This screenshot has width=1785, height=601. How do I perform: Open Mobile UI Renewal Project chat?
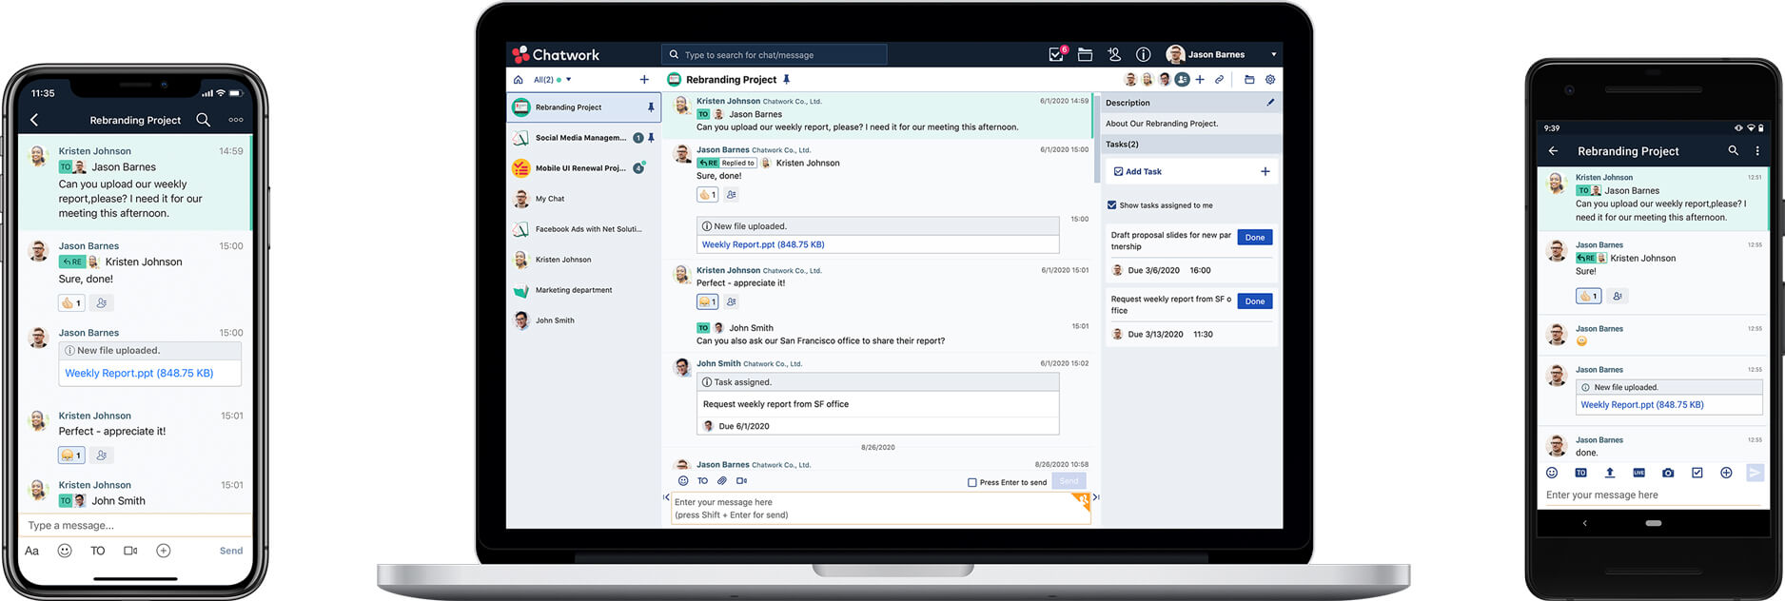(583, 168)
